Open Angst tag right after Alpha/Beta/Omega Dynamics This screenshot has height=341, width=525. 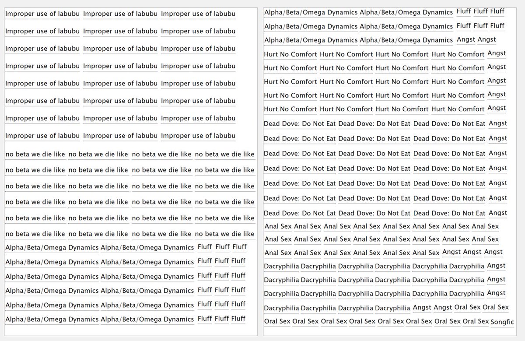tap(466, 39)
